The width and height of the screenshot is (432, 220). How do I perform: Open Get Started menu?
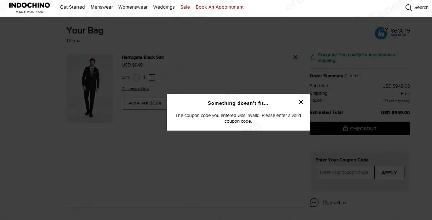(72, 7)
